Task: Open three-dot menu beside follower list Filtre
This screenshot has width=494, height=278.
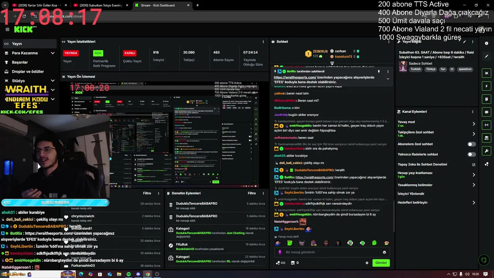Action: coord(158,193)
